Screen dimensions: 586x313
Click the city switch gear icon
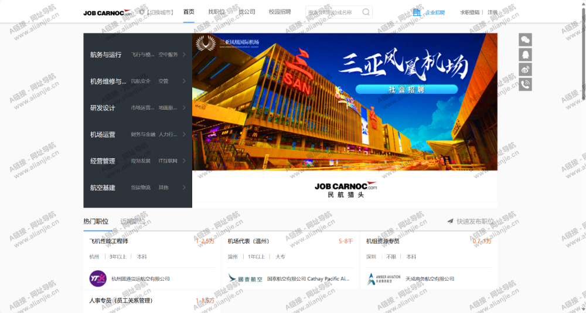142,12
